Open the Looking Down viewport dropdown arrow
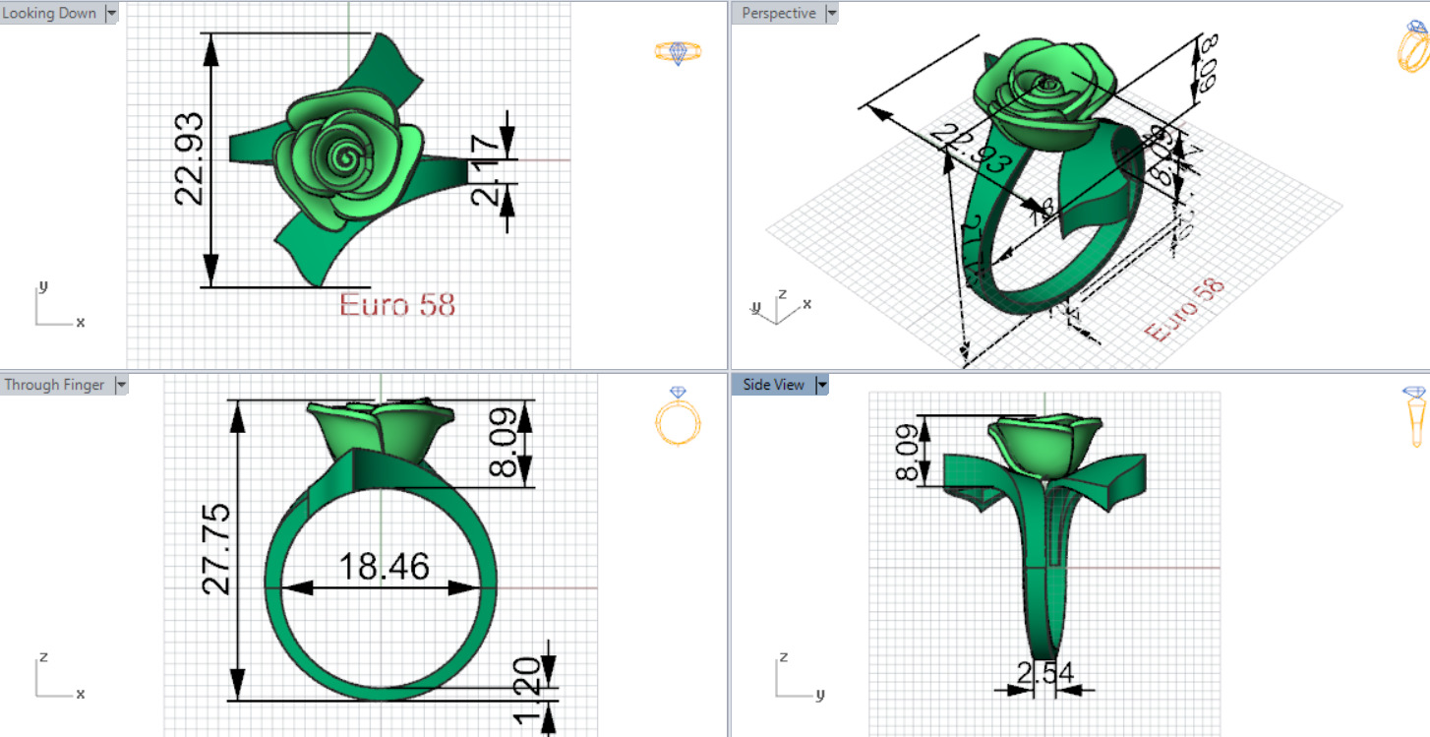Image resolution: width=1430 pixels, height=737 pixels. [x=110, y=13]
